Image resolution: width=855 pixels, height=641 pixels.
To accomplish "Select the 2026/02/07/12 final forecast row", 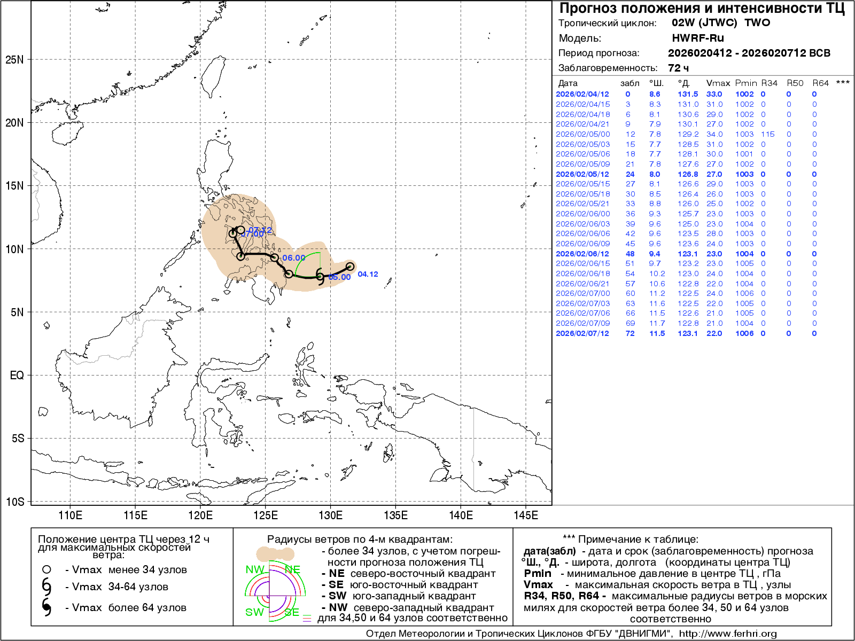I will [x=582, y=333].
